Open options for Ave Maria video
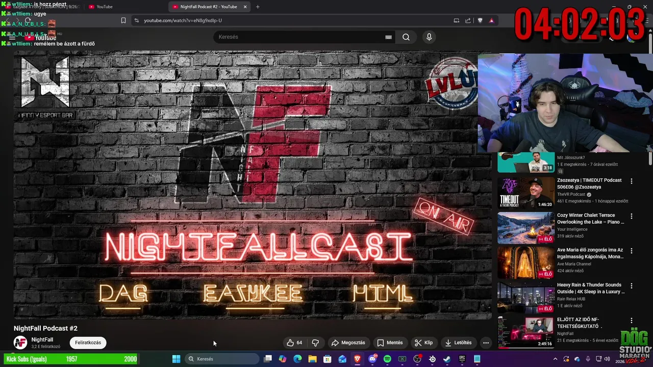The height and width of the screenshot is (367, 653). tap(632, 251)
